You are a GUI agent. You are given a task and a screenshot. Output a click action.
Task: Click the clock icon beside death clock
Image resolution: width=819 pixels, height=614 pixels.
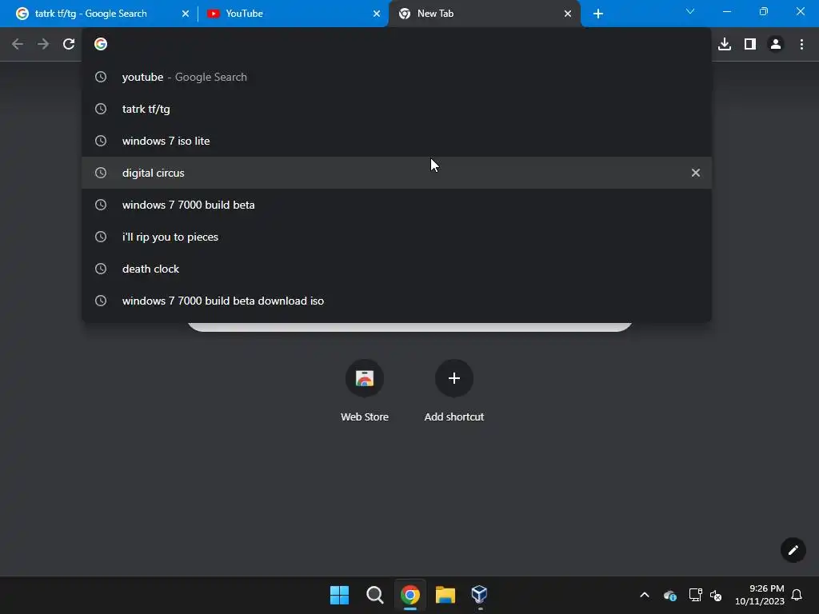(101, 269)
